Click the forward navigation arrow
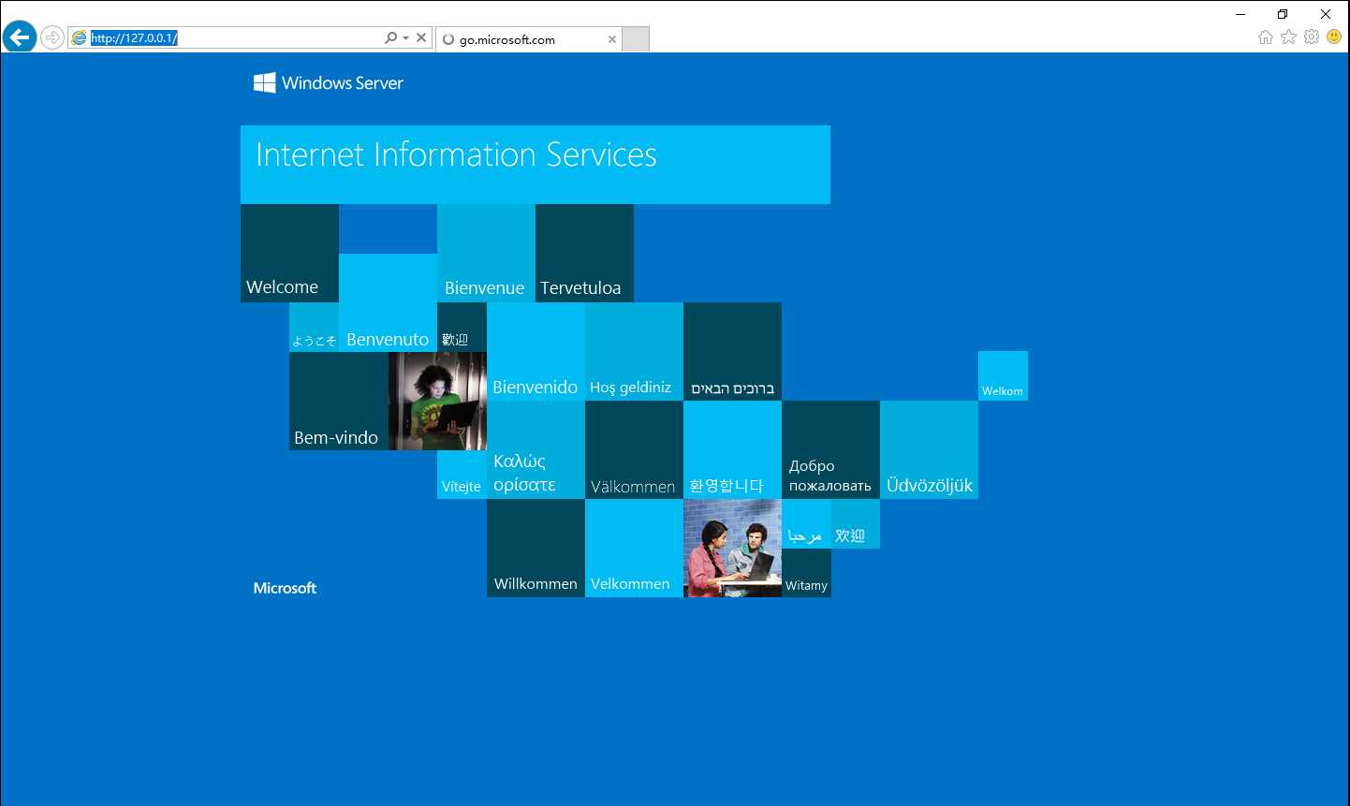Image resolution: width=1350 pixels, height=806 pixels. click(52, 37)
